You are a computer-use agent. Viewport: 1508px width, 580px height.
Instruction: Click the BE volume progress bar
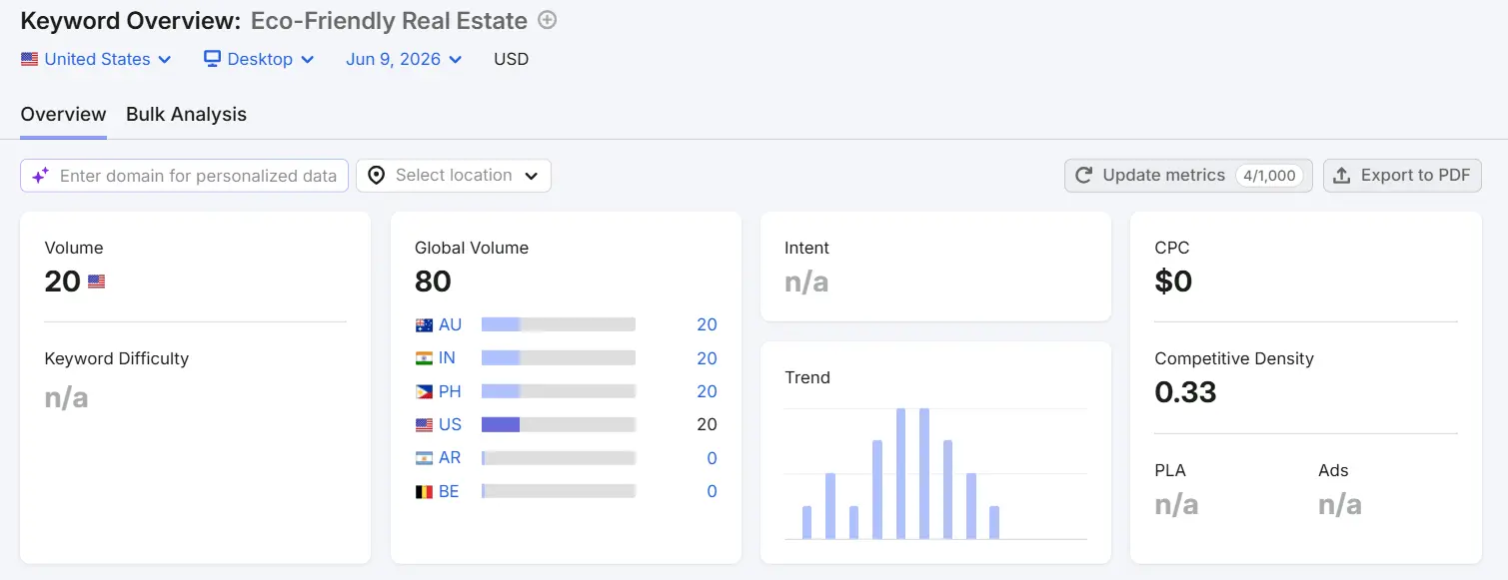[559, 491]
